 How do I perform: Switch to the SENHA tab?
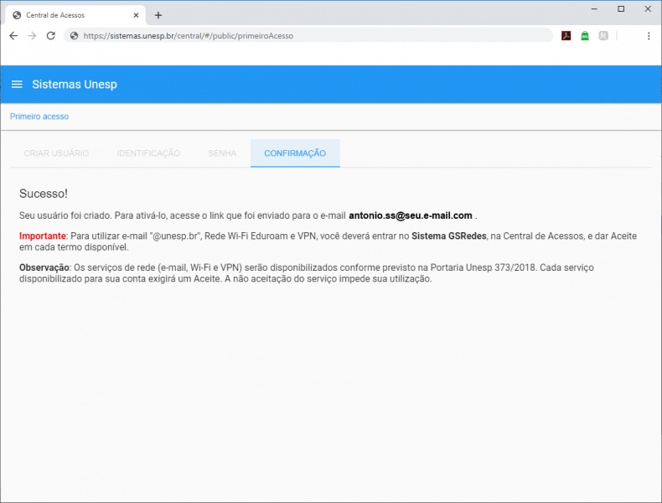pyautogui.click(x=222, y=153)
